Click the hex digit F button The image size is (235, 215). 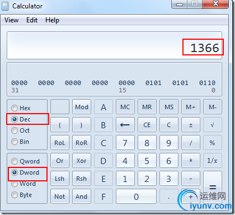point(104,197)
